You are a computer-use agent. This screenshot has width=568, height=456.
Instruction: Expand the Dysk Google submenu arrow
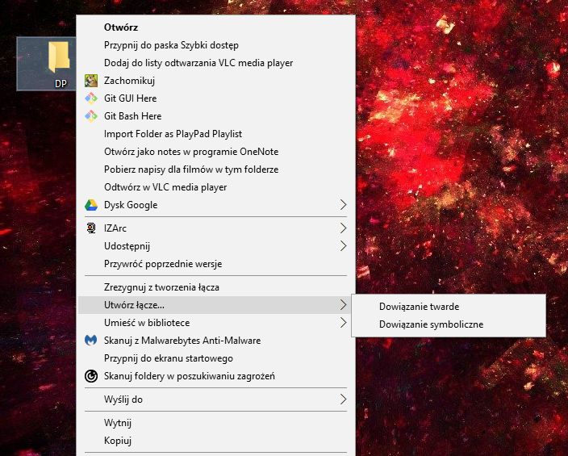click(x=343, y=205)
